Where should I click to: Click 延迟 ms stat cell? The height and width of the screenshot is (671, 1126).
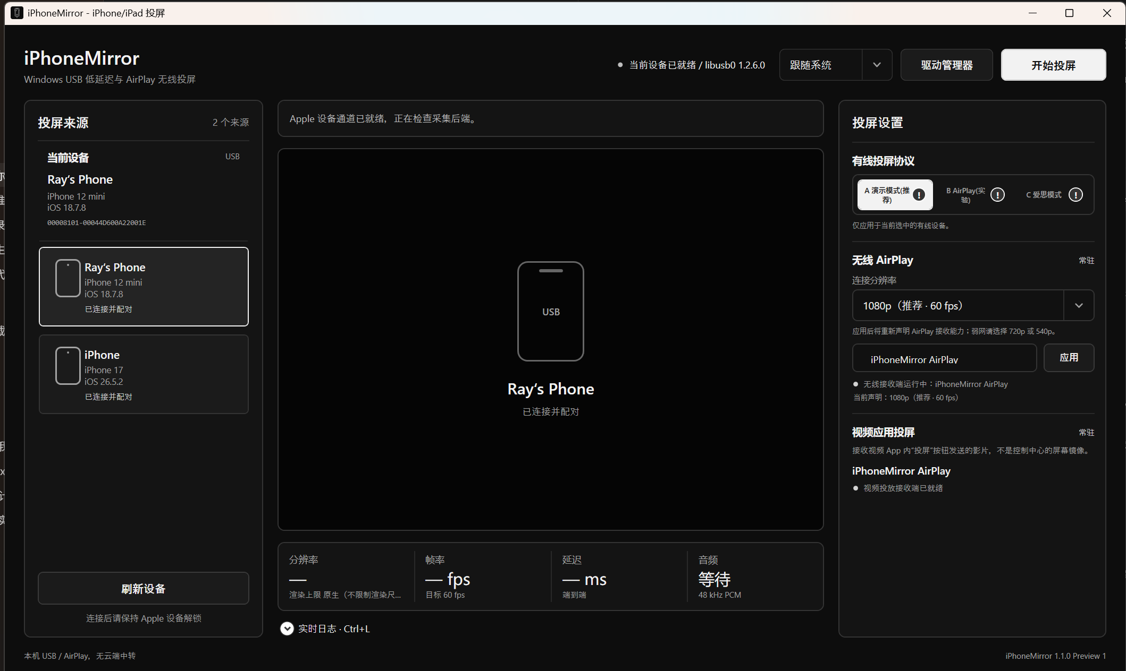pyautogui.click(x=619, y=577)
